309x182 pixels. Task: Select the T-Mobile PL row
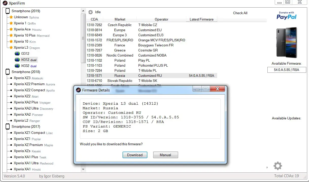(x=152, y=70)
